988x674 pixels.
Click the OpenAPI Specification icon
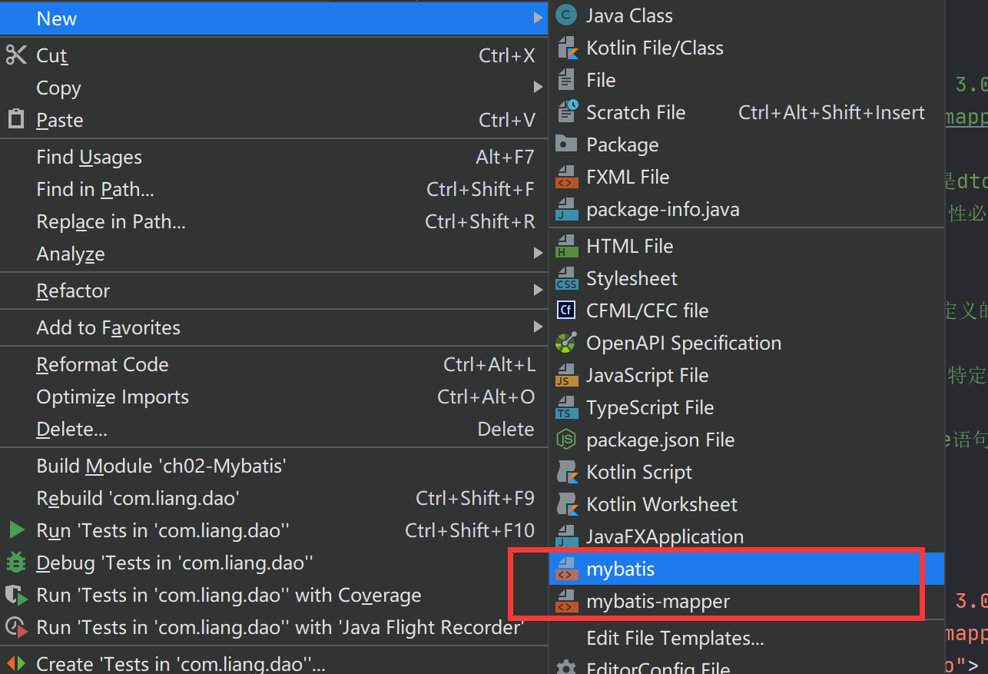pos(566,343)
